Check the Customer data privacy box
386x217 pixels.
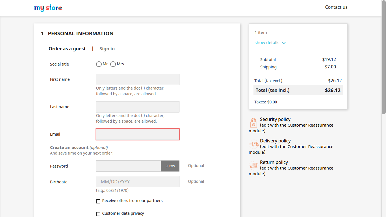click(x=98, y=214)
